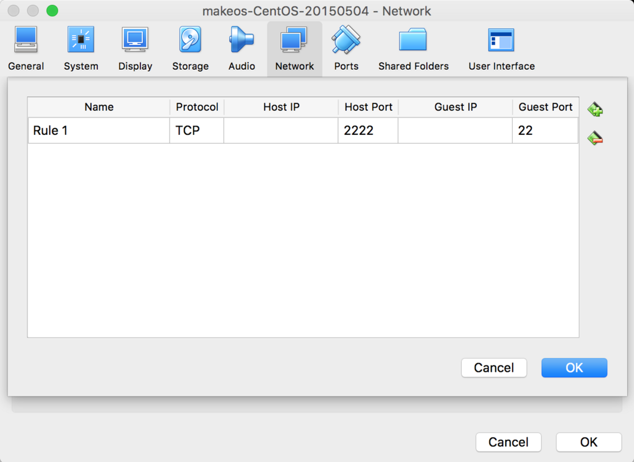
Task: Select the Guest Port value 22
Action: pos(545,130)
